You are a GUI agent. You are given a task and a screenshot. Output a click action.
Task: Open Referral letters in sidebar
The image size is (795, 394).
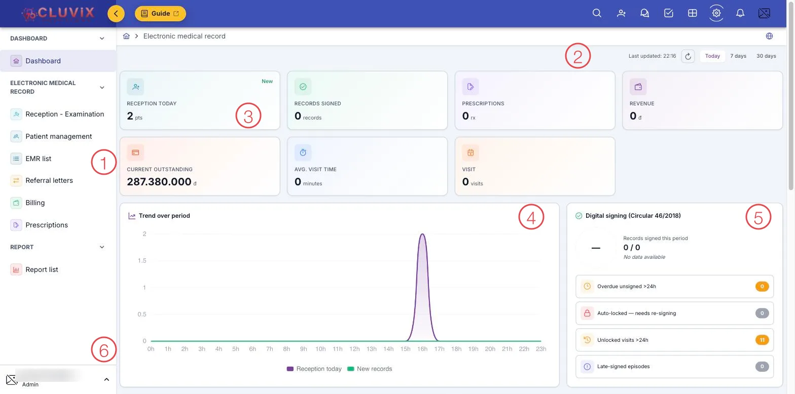pos(58,180)
